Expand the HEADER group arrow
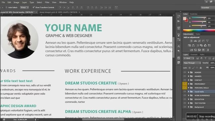This screenshot has width=215, height=121. coord(189,72)
